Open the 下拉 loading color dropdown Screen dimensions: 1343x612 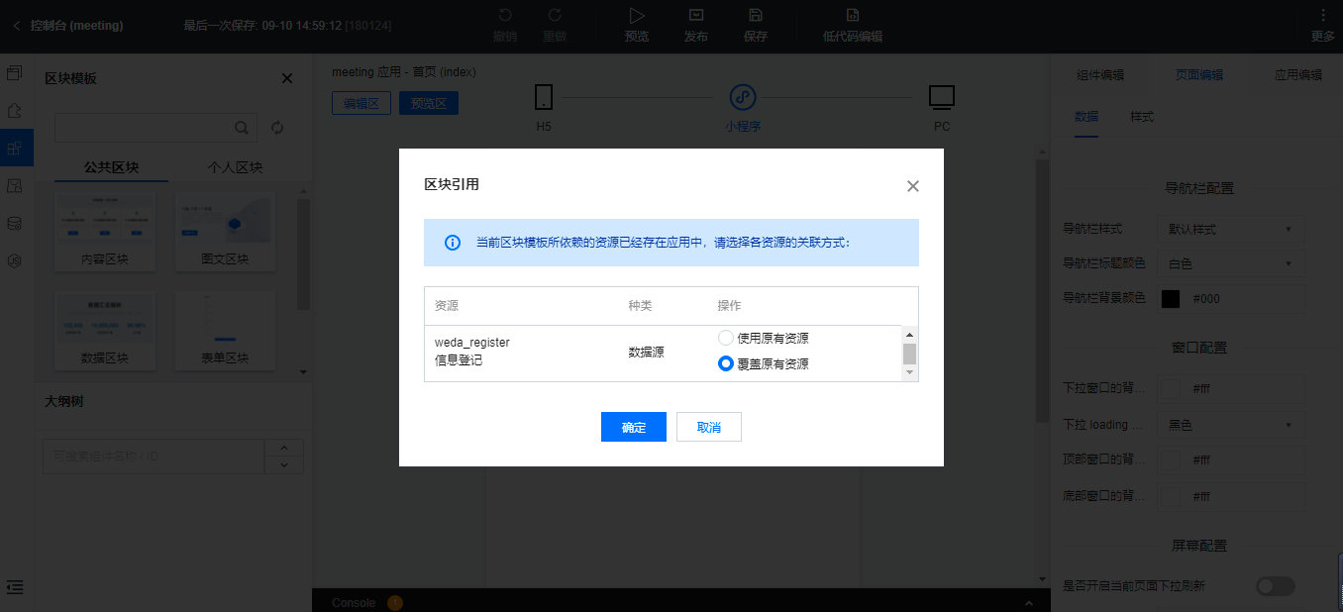click(1230, 424)
